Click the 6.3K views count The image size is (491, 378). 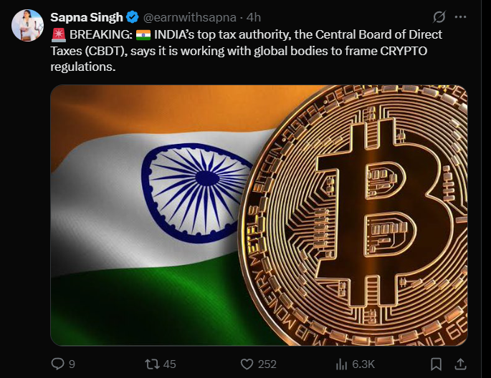click(364, 364)
